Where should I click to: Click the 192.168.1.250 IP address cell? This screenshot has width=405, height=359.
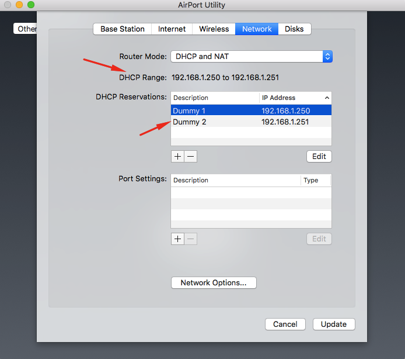point(286,111)
